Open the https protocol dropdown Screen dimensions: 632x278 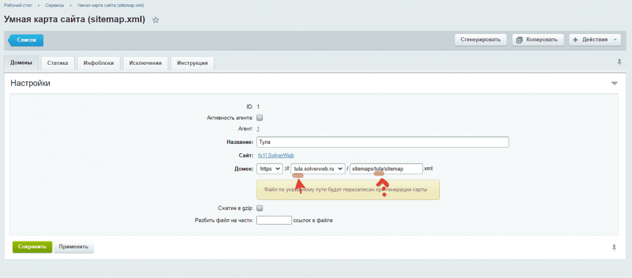[269, 169]
